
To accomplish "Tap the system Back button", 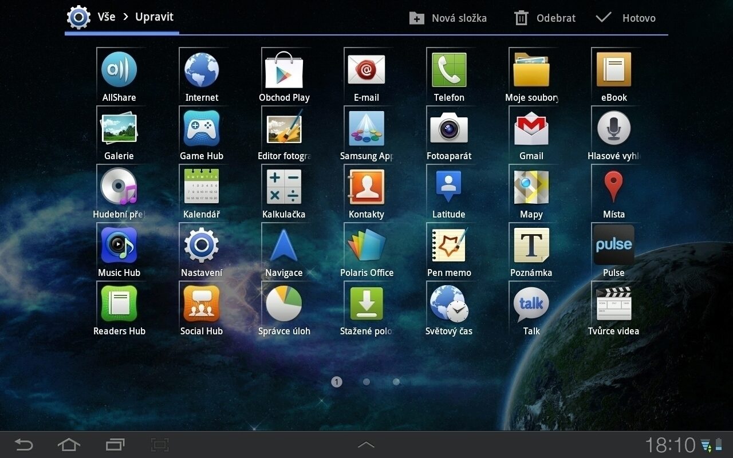I will point(23,444).
